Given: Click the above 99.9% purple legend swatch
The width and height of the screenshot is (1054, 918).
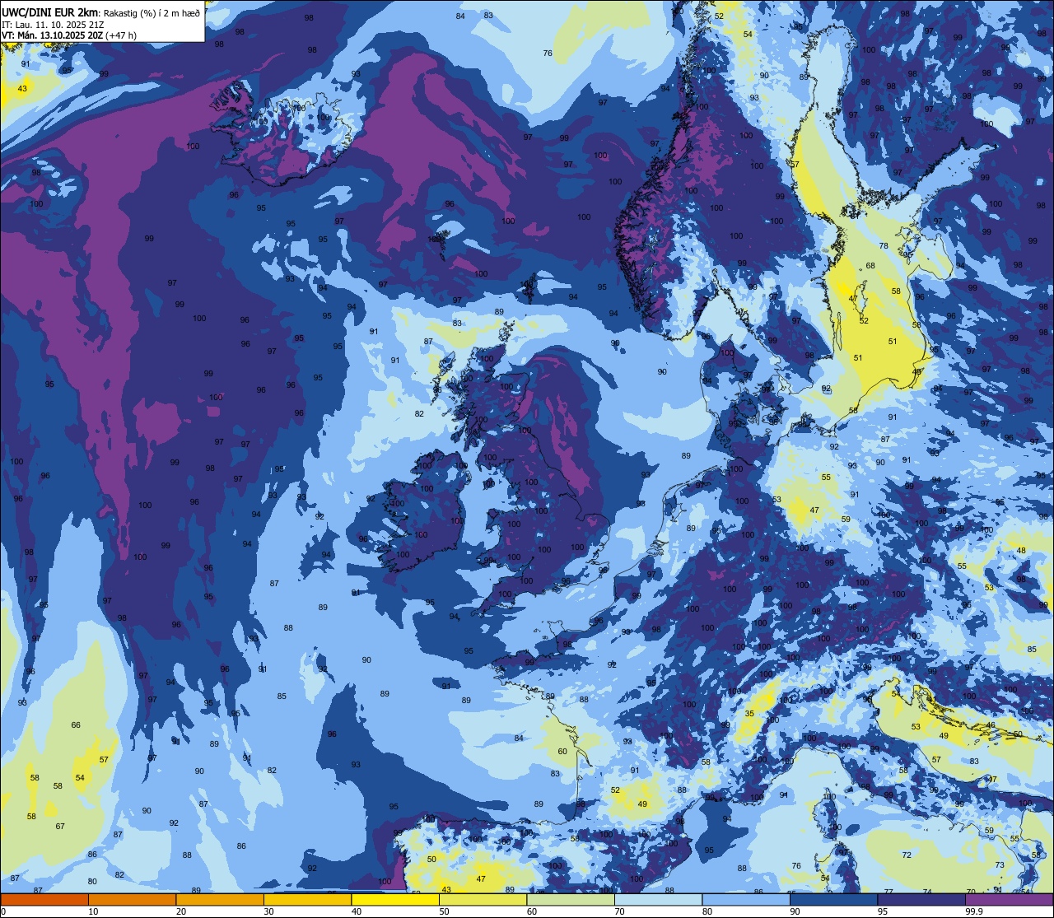Looking at the screenshot, I should pyautogui.click(x=1009, y=900).
